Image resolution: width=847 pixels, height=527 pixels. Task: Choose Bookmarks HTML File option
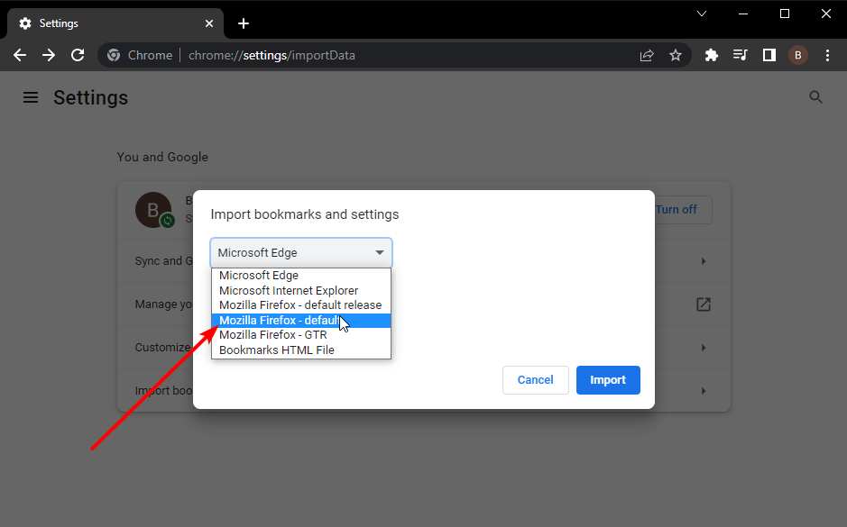pyautogui.click(x=301, y=350)
